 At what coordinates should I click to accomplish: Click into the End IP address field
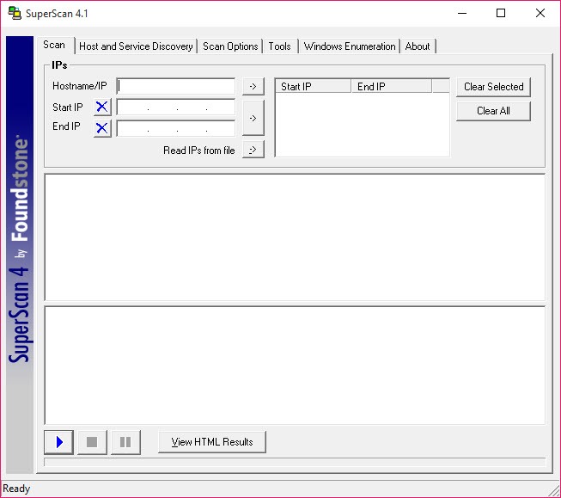pos(175,128)
